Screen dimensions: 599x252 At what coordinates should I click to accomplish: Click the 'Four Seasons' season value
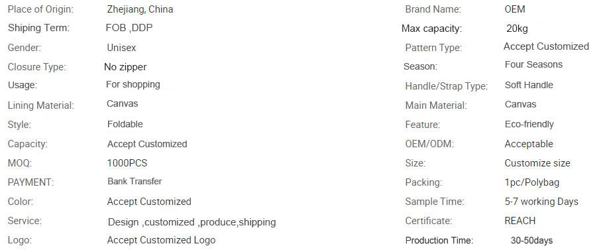pos(533,64)
